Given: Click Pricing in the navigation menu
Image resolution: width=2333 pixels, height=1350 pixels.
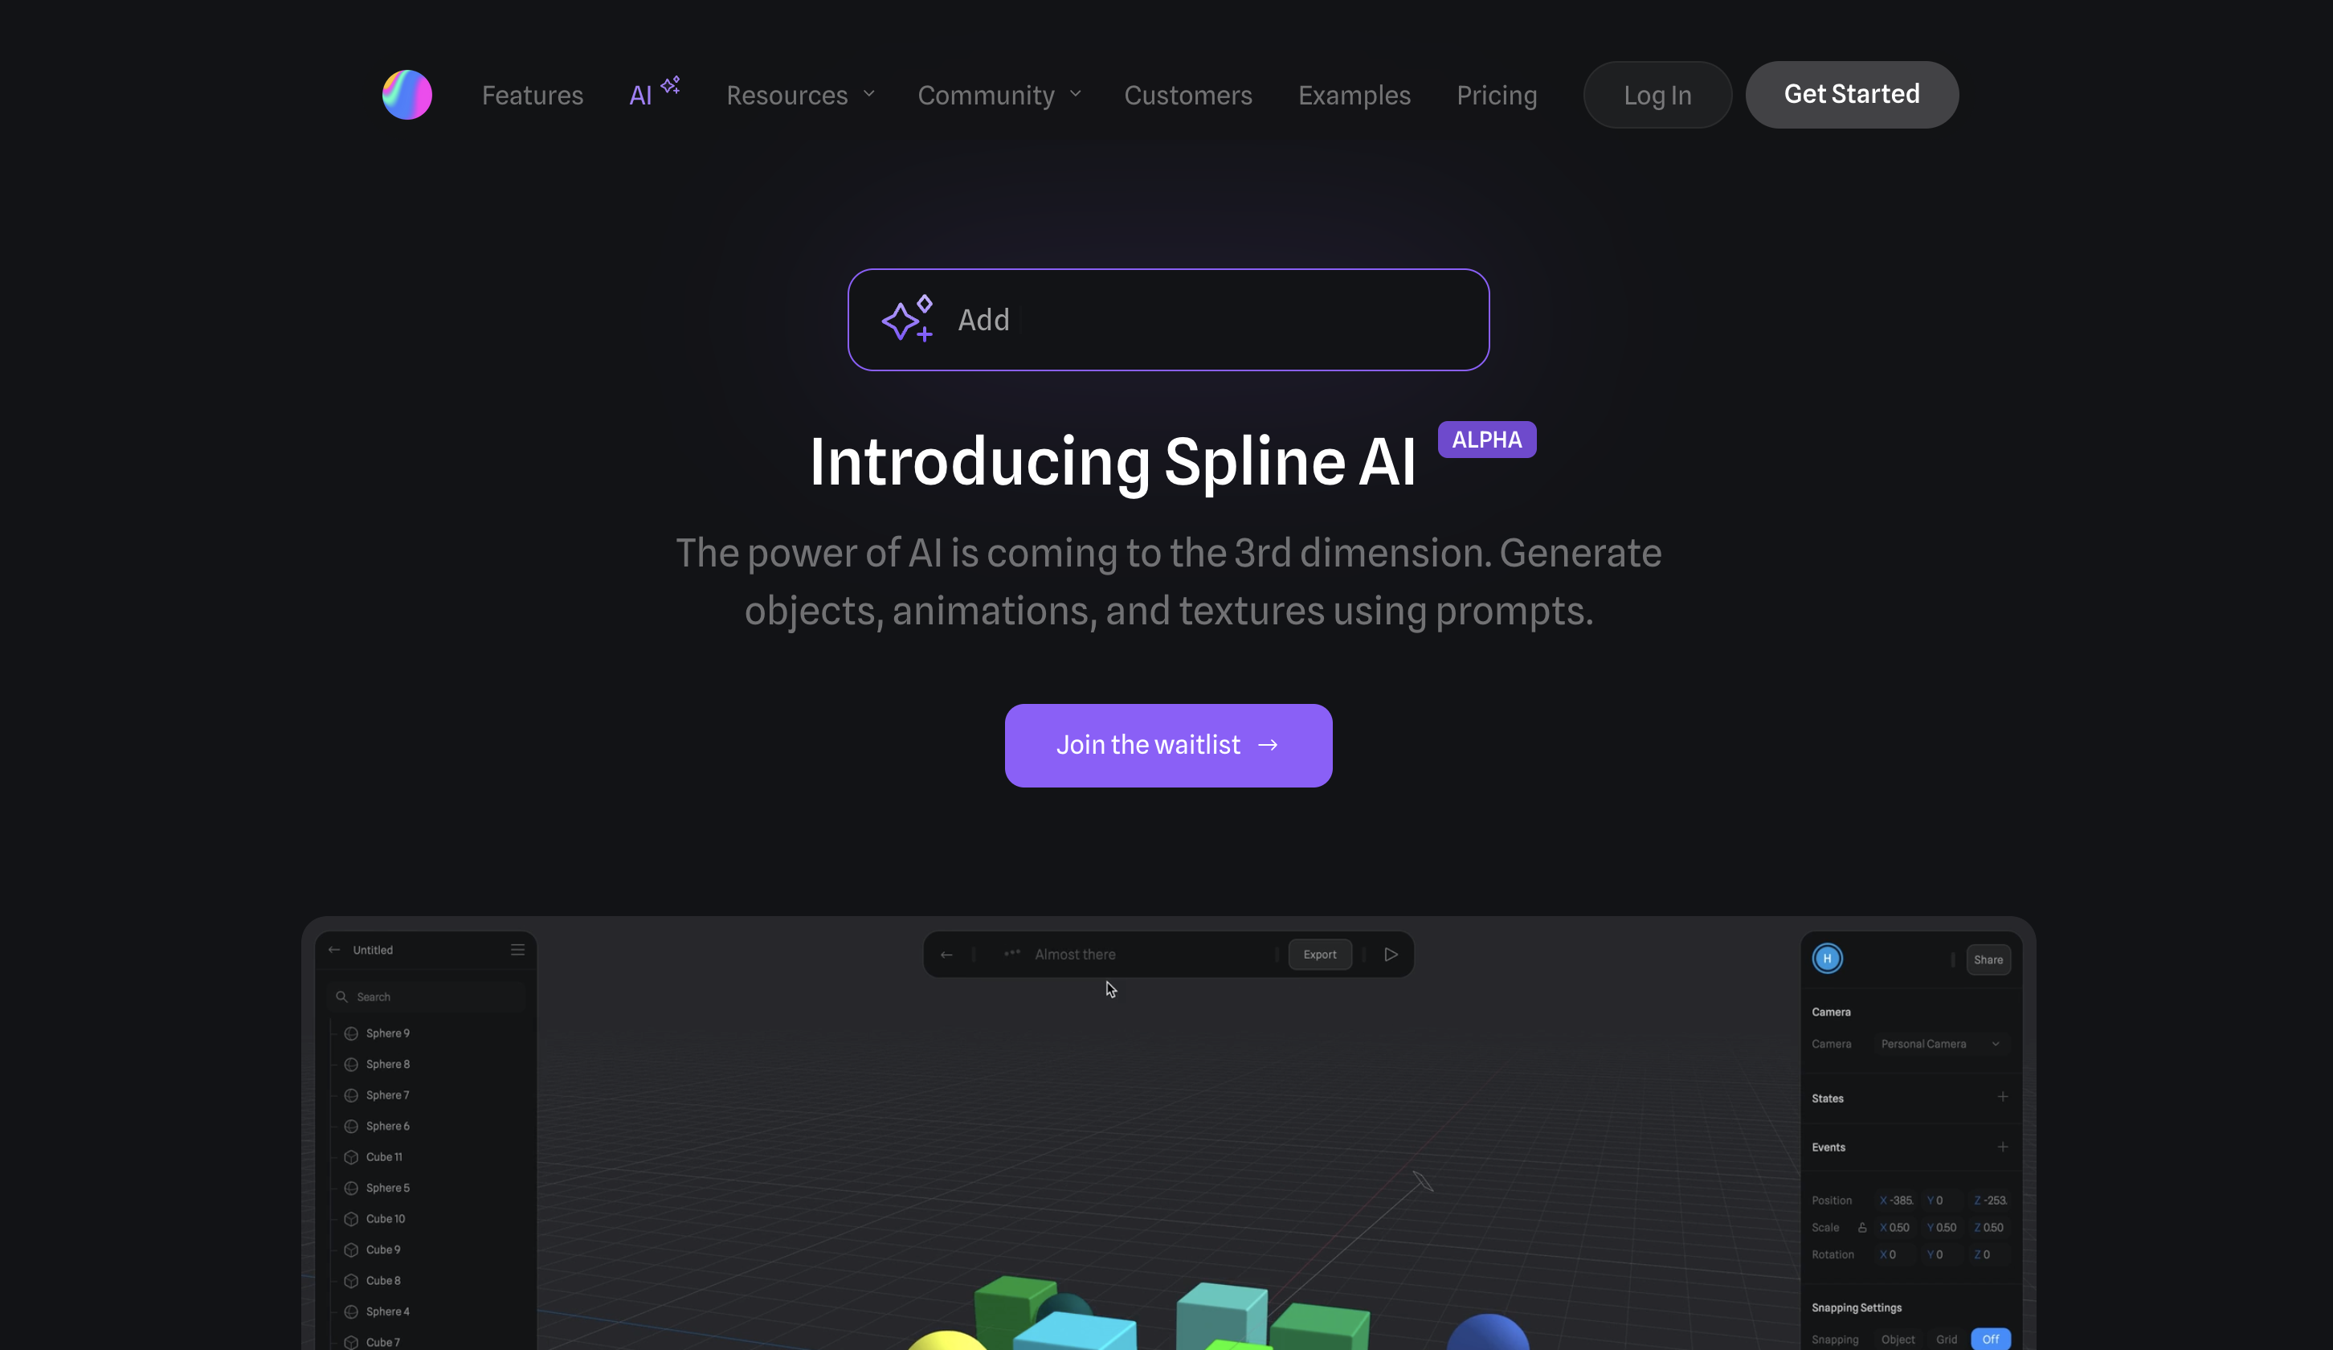Looking at the screenshot, I should point(1496,93).
